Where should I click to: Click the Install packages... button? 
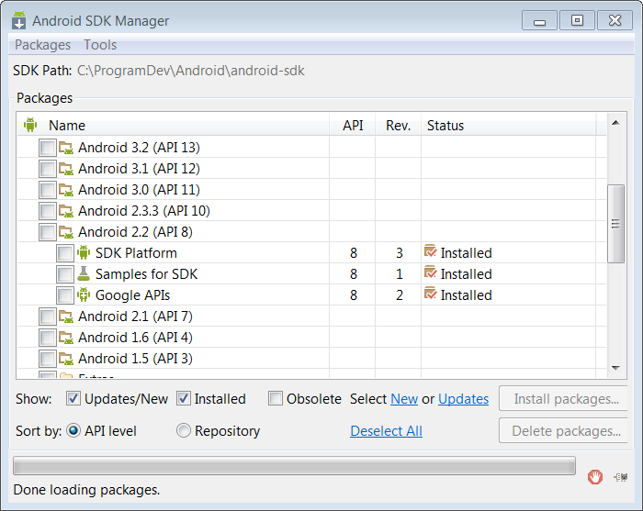564,398
